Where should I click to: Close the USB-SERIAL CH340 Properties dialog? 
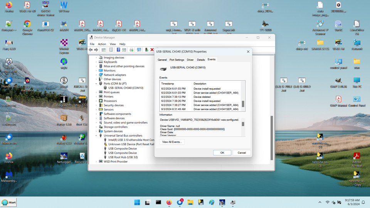248,52
